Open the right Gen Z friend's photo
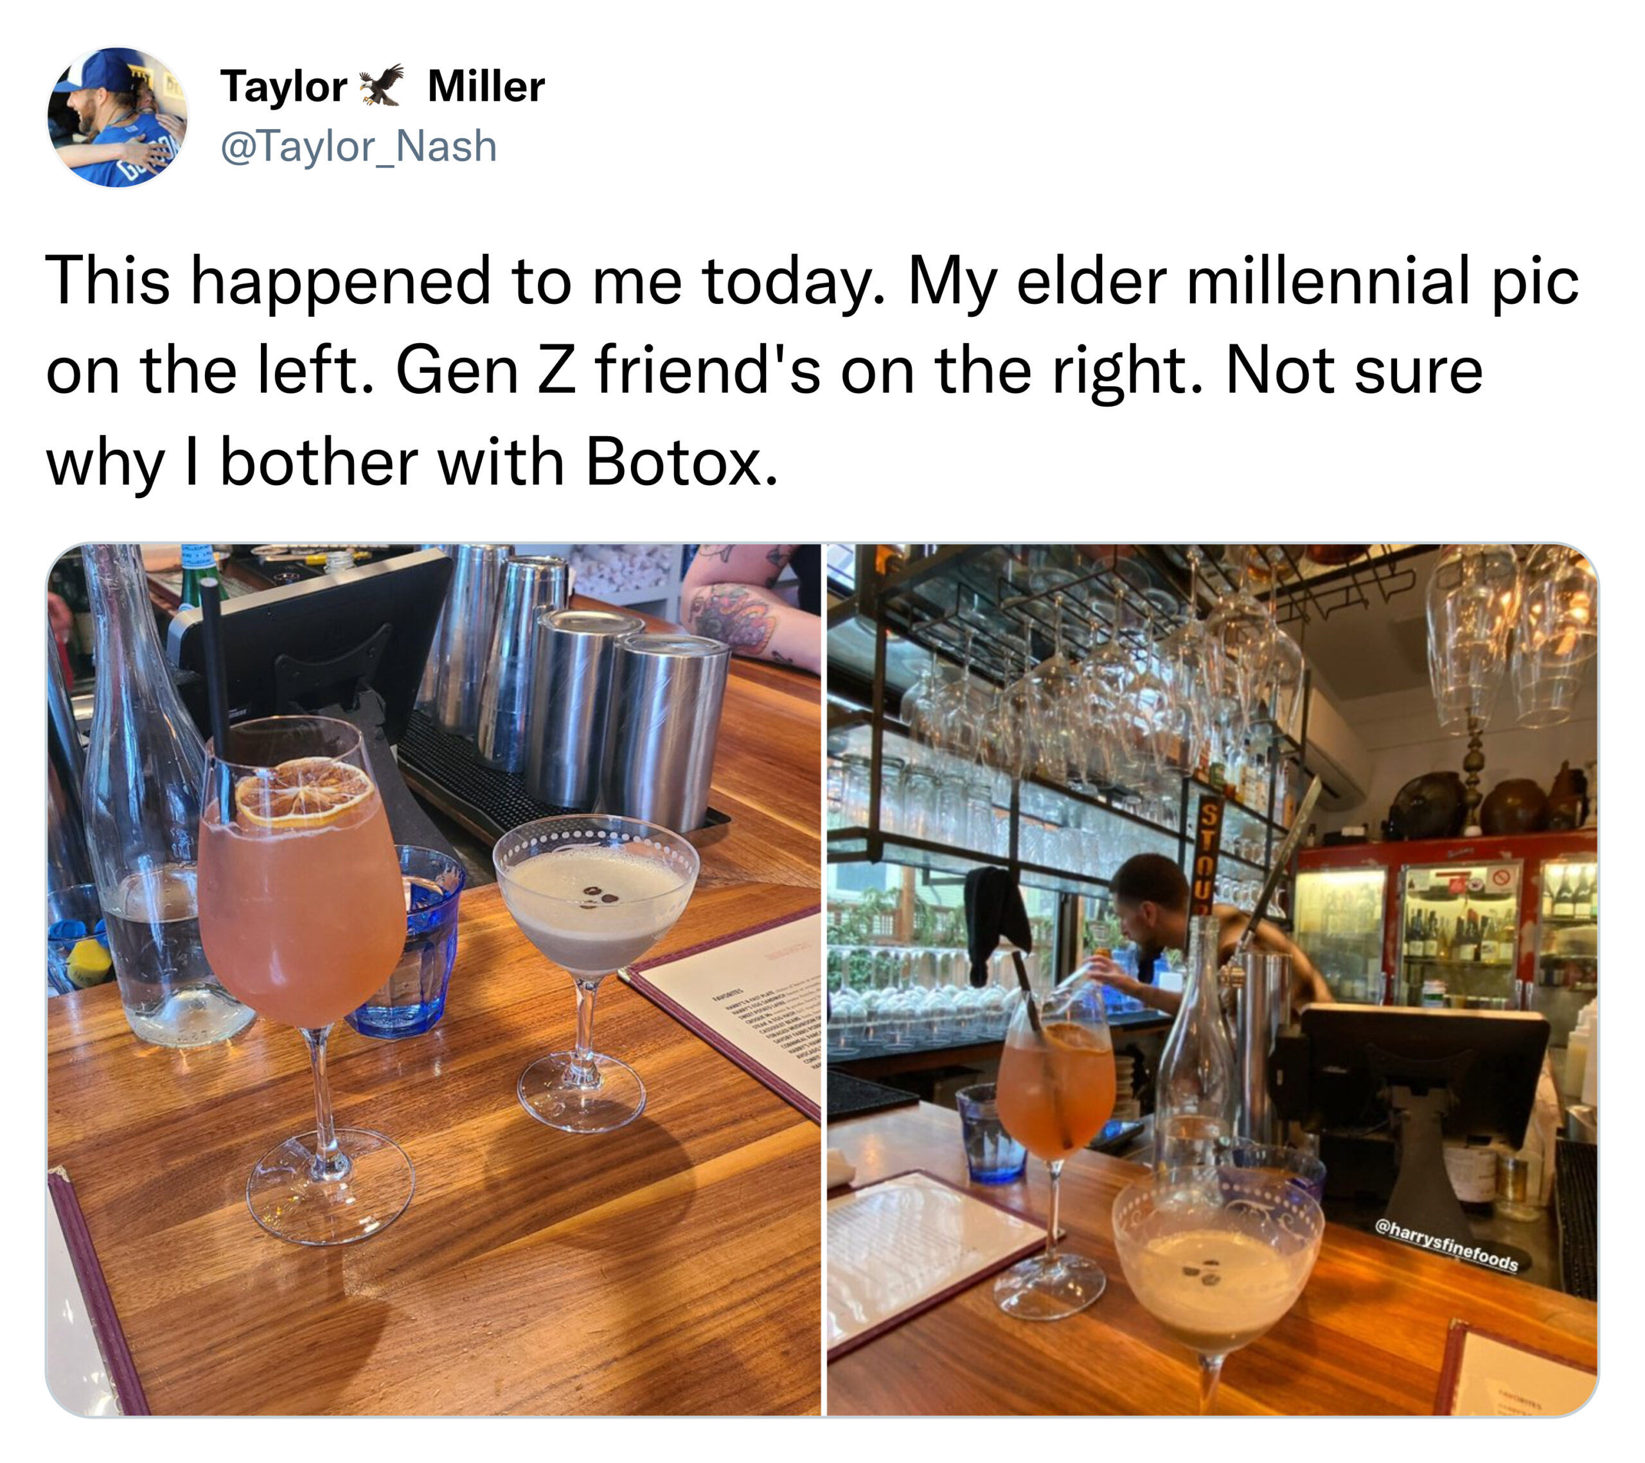The height and width of the screenshot is (1463, 1645). coord(1213,979)
